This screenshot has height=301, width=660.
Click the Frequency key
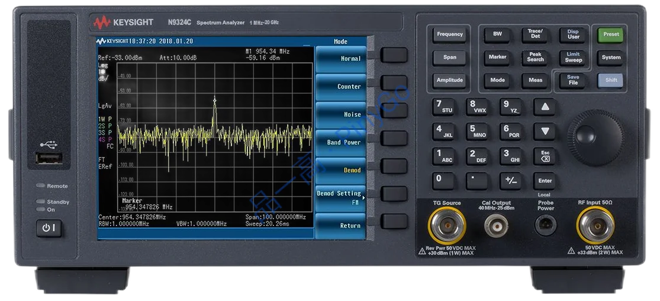tap(449, 34)
